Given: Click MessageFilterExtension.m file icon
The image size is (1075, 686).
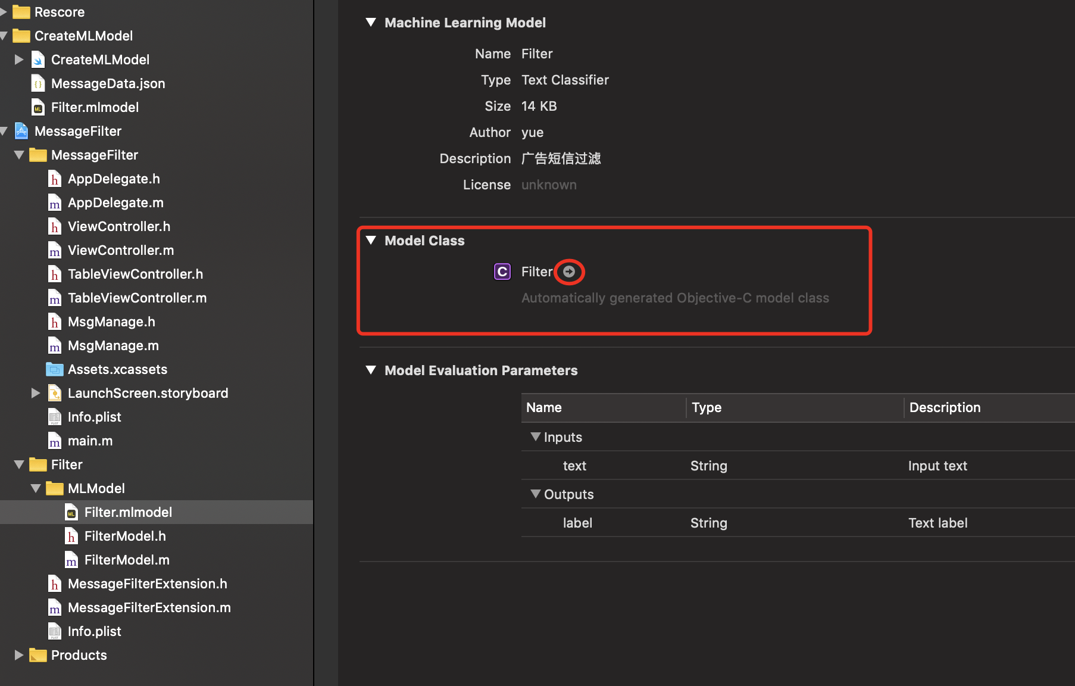Looking at the screenshot, I should tap(55, 607).
